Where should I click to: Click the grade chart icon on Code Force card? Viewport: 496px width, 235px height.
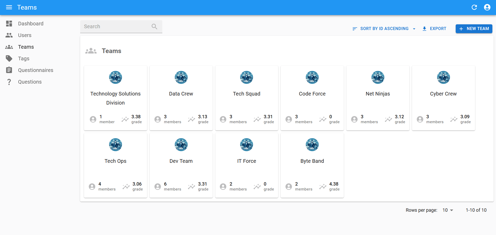point(323,119)
